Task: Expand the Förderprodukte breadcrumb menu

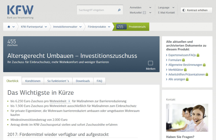Action: tap(109, 27)
